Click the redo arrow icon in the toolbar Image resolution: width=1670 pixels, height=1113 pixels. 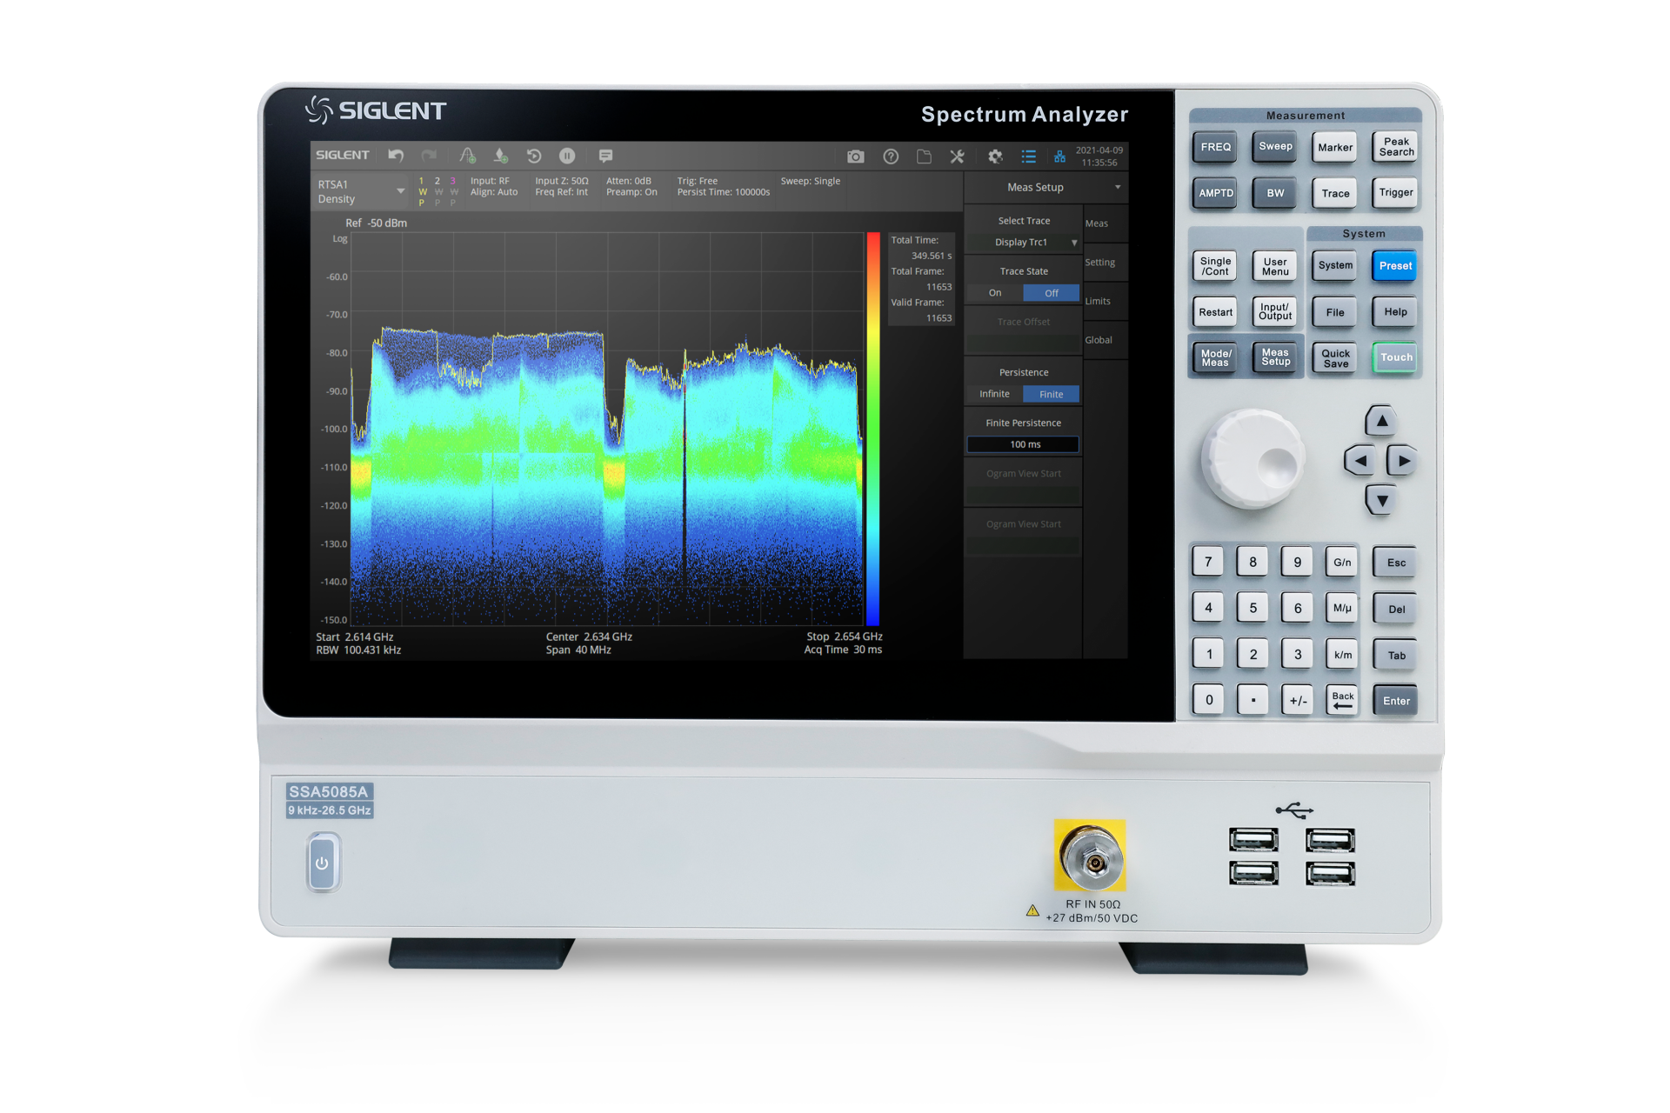[x=429, y=156]
